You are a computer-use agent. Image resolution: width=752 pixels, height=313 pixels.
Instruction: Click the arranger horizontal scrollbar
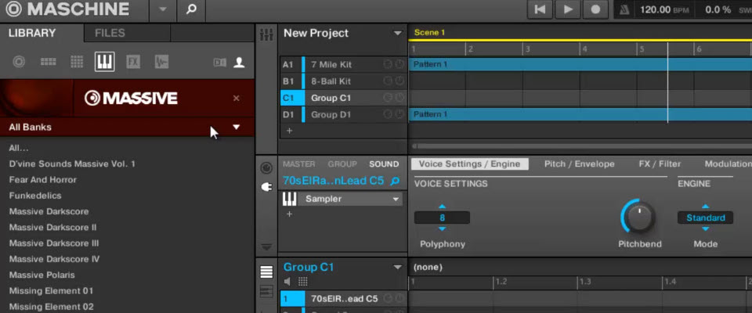[581, 146]
